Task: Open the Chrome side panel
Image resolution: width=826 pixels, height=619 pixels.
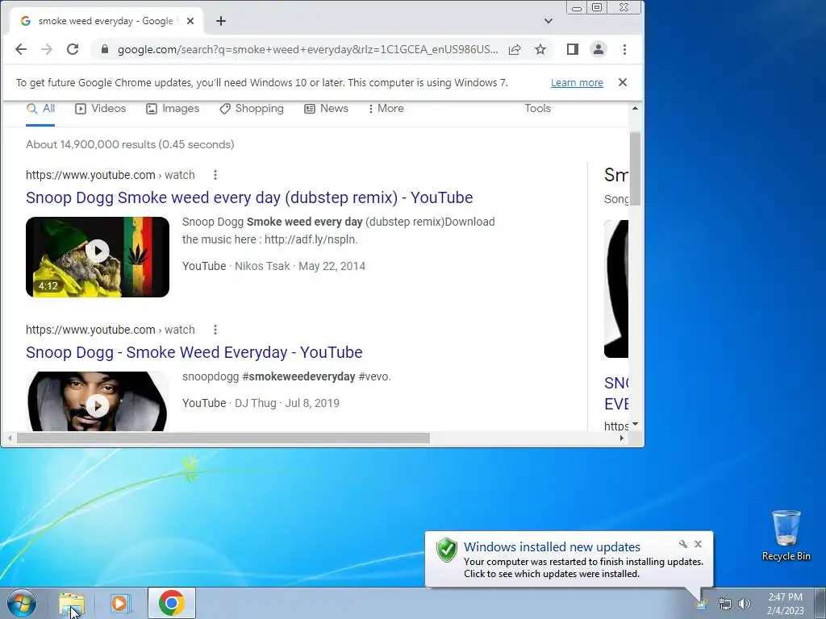Action: pyautogui.click(x=573, y=49)
